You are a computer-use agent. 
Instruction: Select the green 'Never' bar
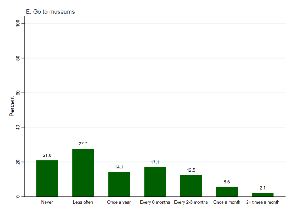[47, 178]
